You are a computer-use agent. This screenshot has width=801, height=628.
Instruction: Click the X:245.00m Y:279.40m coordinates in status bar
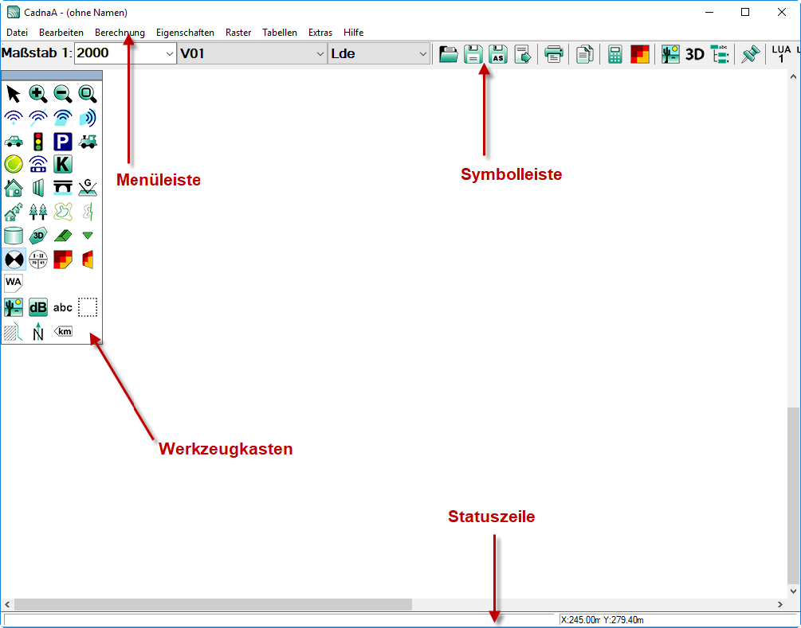tap(602, 620)
